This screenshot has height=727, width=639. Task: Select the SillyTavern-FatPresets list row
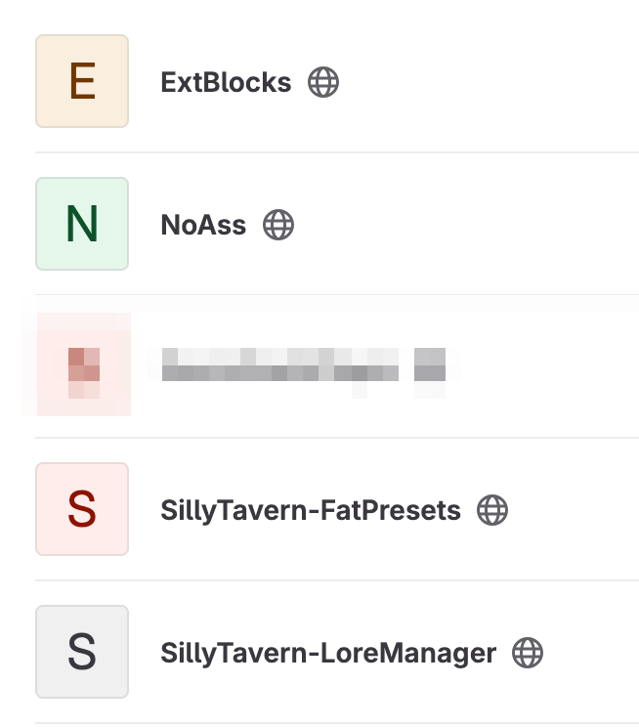pyautogui.click(x=337, y=509)
